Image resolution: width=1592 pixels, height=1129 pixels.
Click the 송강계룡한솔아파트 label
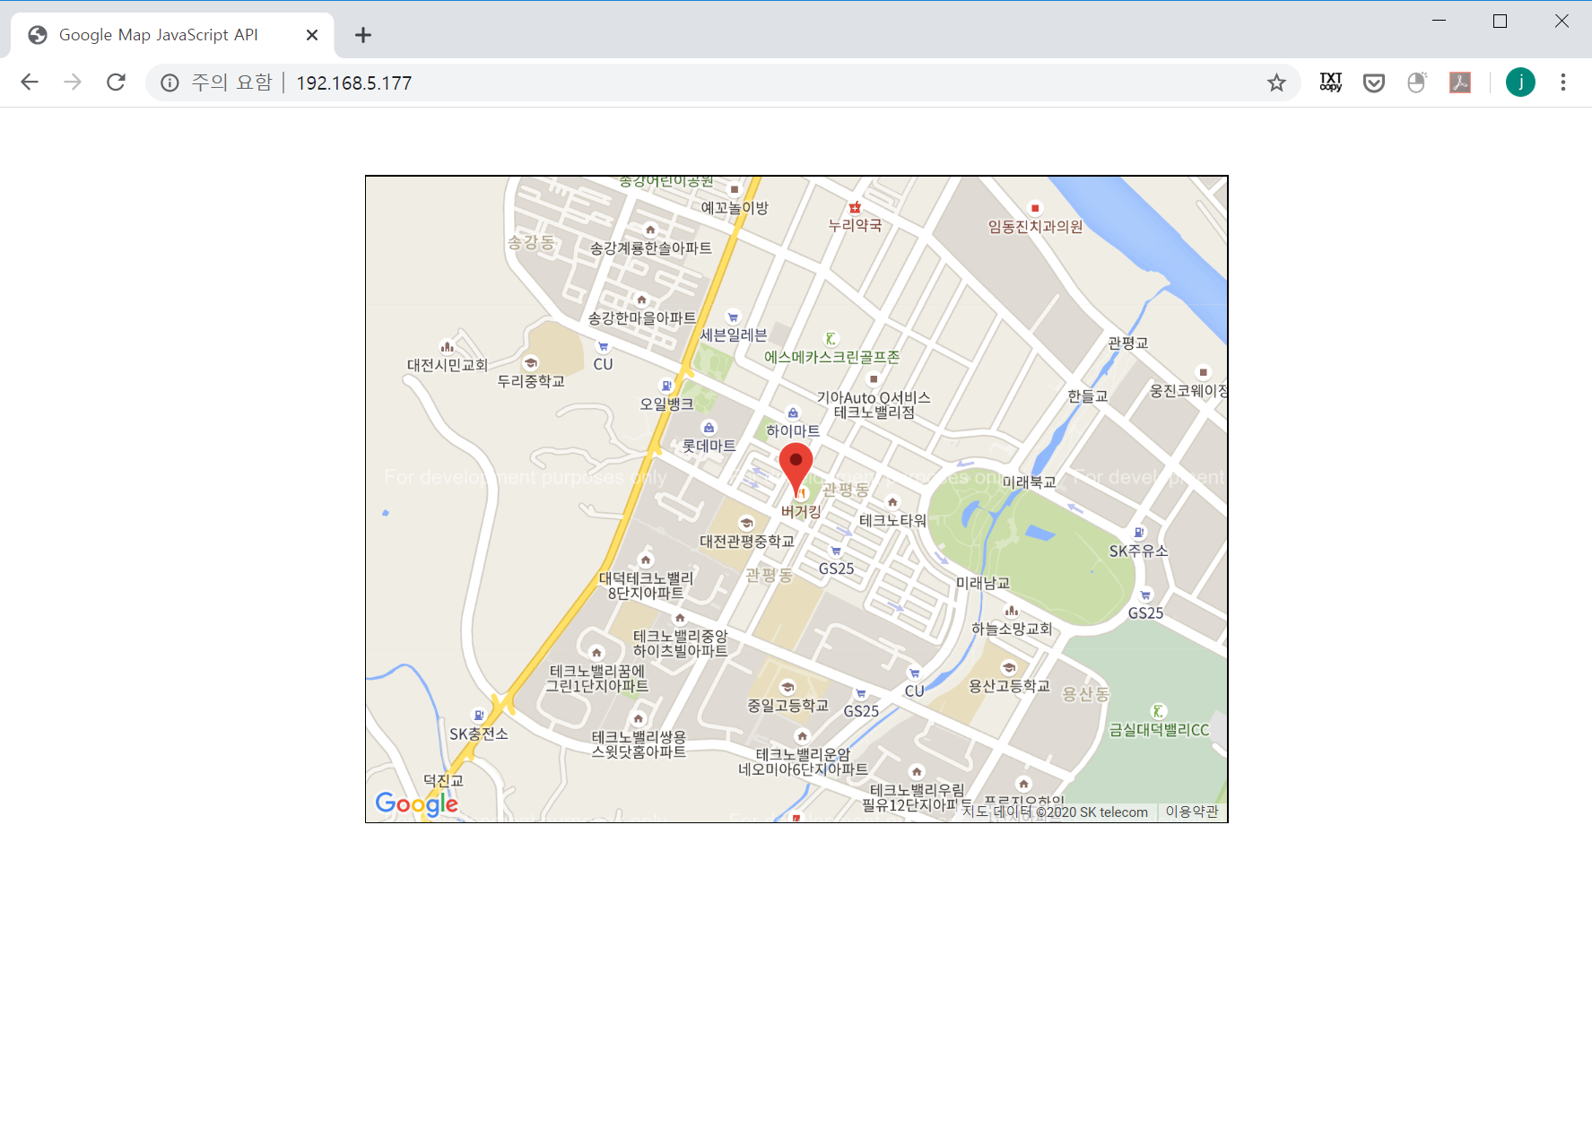coord(650,248)
